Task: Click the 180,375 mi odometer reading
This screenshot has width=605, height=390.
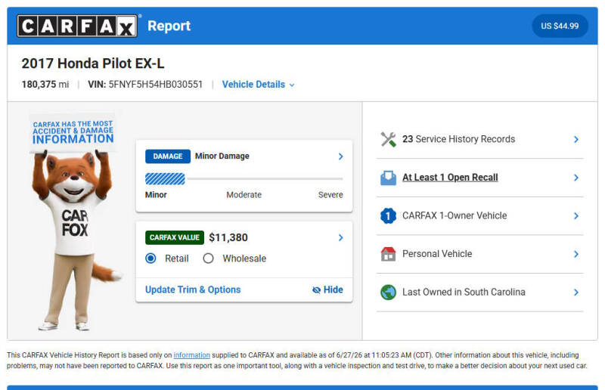Action: pyautogui.click(x=45, y=85)
